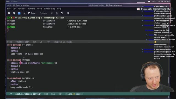Click 'matching: #latest' header filter

pyautogui.click(x=54, y=18)
